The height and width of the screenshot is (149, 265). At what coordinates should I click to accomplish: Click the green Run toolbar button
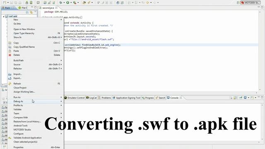(x=67, y=2)
